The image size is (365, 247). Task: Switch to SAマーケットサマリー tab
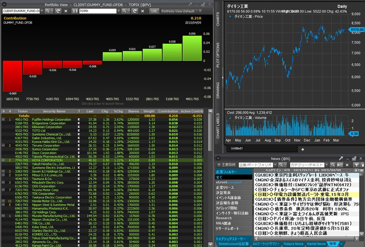(266, 244)
